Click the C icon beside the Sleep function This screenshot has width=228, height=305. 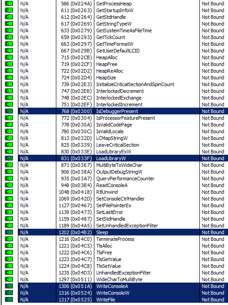[x=9, y=232]
